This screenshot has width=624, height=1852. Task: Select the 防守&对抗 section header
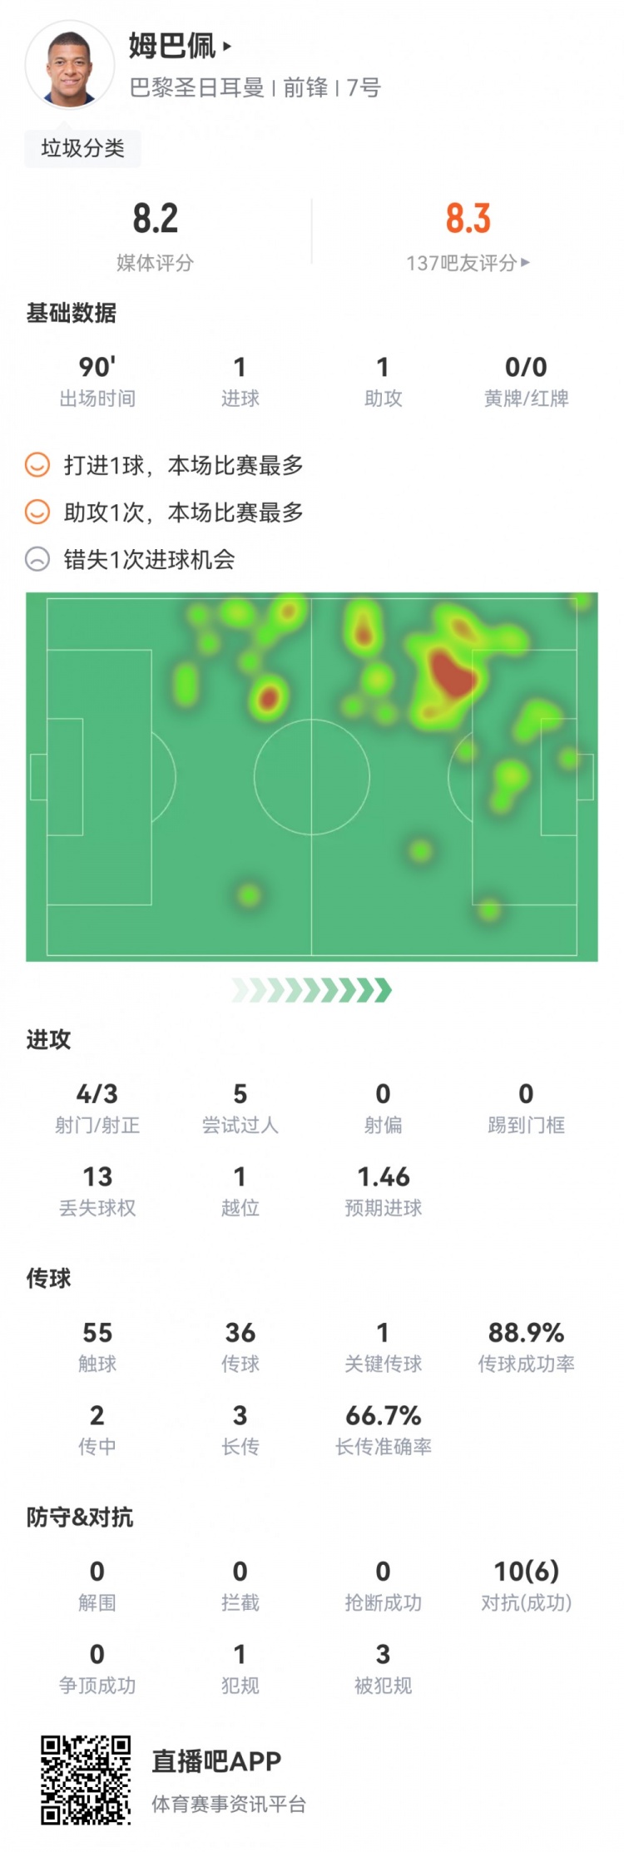[80, 1517]
